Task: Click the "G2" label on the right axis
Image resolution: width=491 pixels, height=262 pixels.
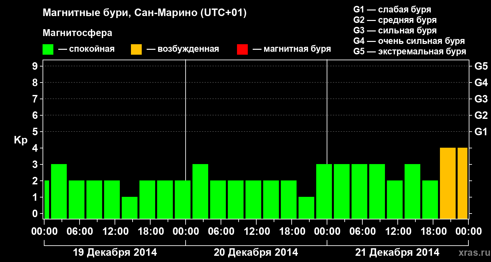Action: 481,115
